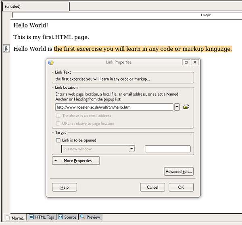
Task: Toggle 'The above is an email address'
Action: [x=58, y=116]
